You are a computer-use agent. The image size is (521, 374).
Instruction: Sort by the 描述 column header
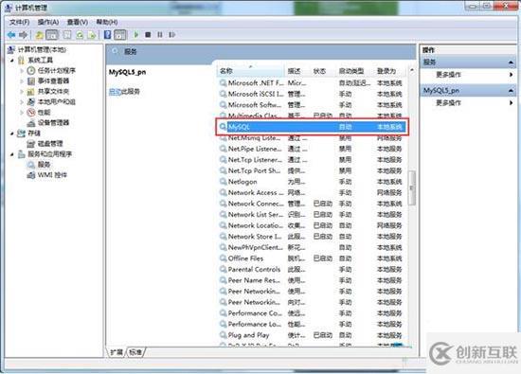(297, 71)
